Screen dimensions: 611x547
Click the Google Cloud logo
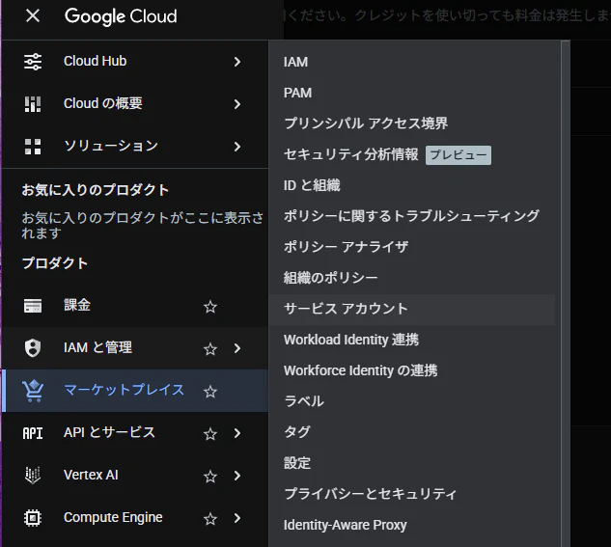121,16
